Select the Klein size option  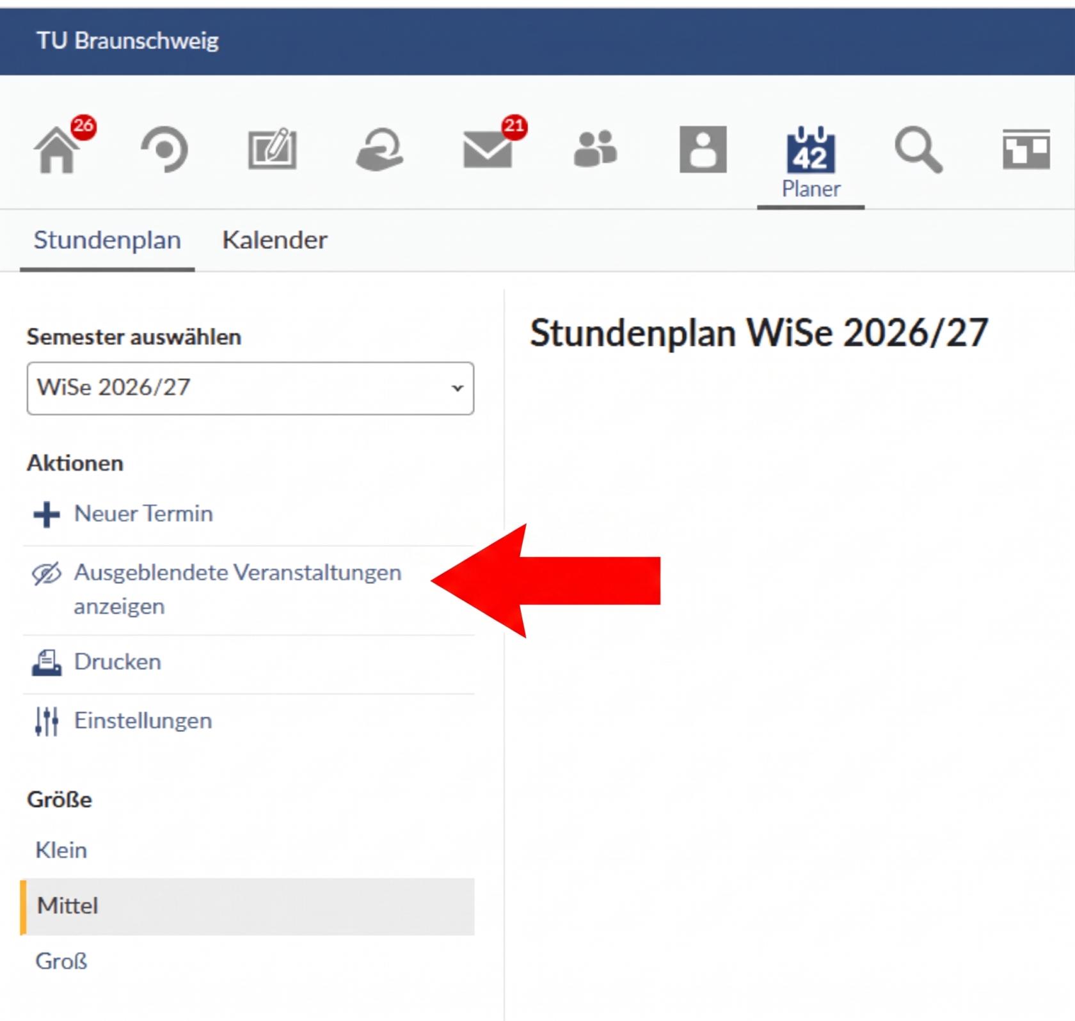(61, 850)
